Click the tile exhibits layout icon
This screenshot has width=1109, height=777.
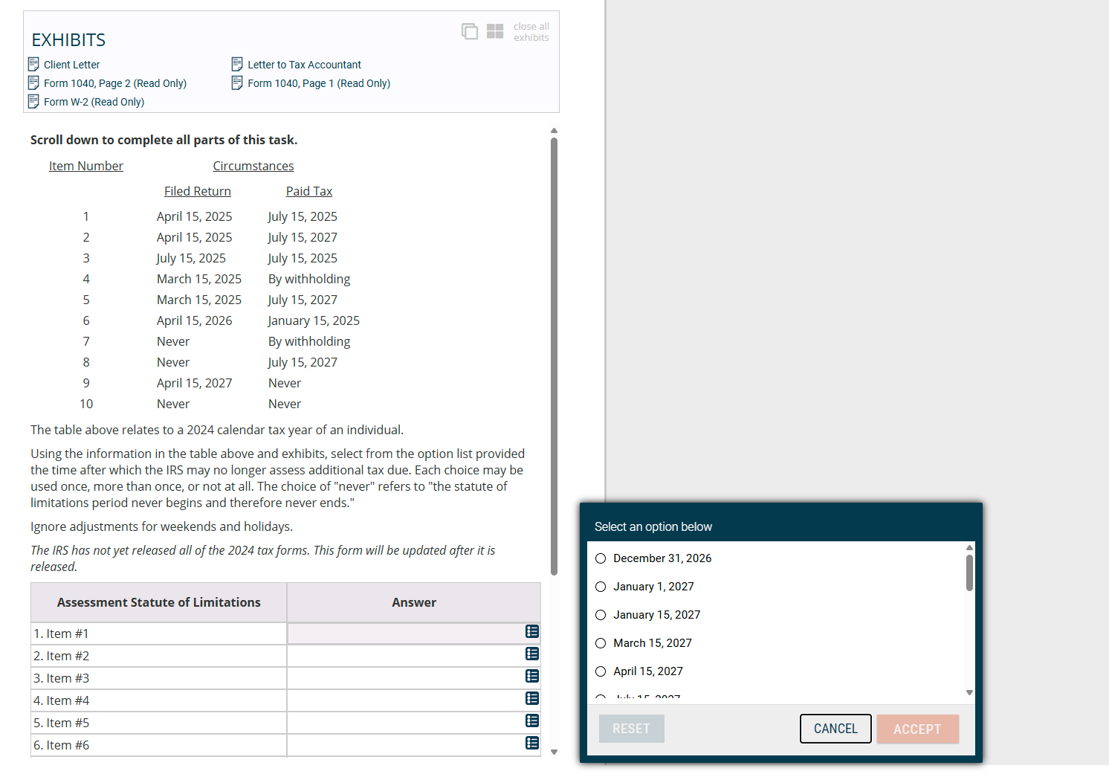pyautogui.click(x=495, y=31)
